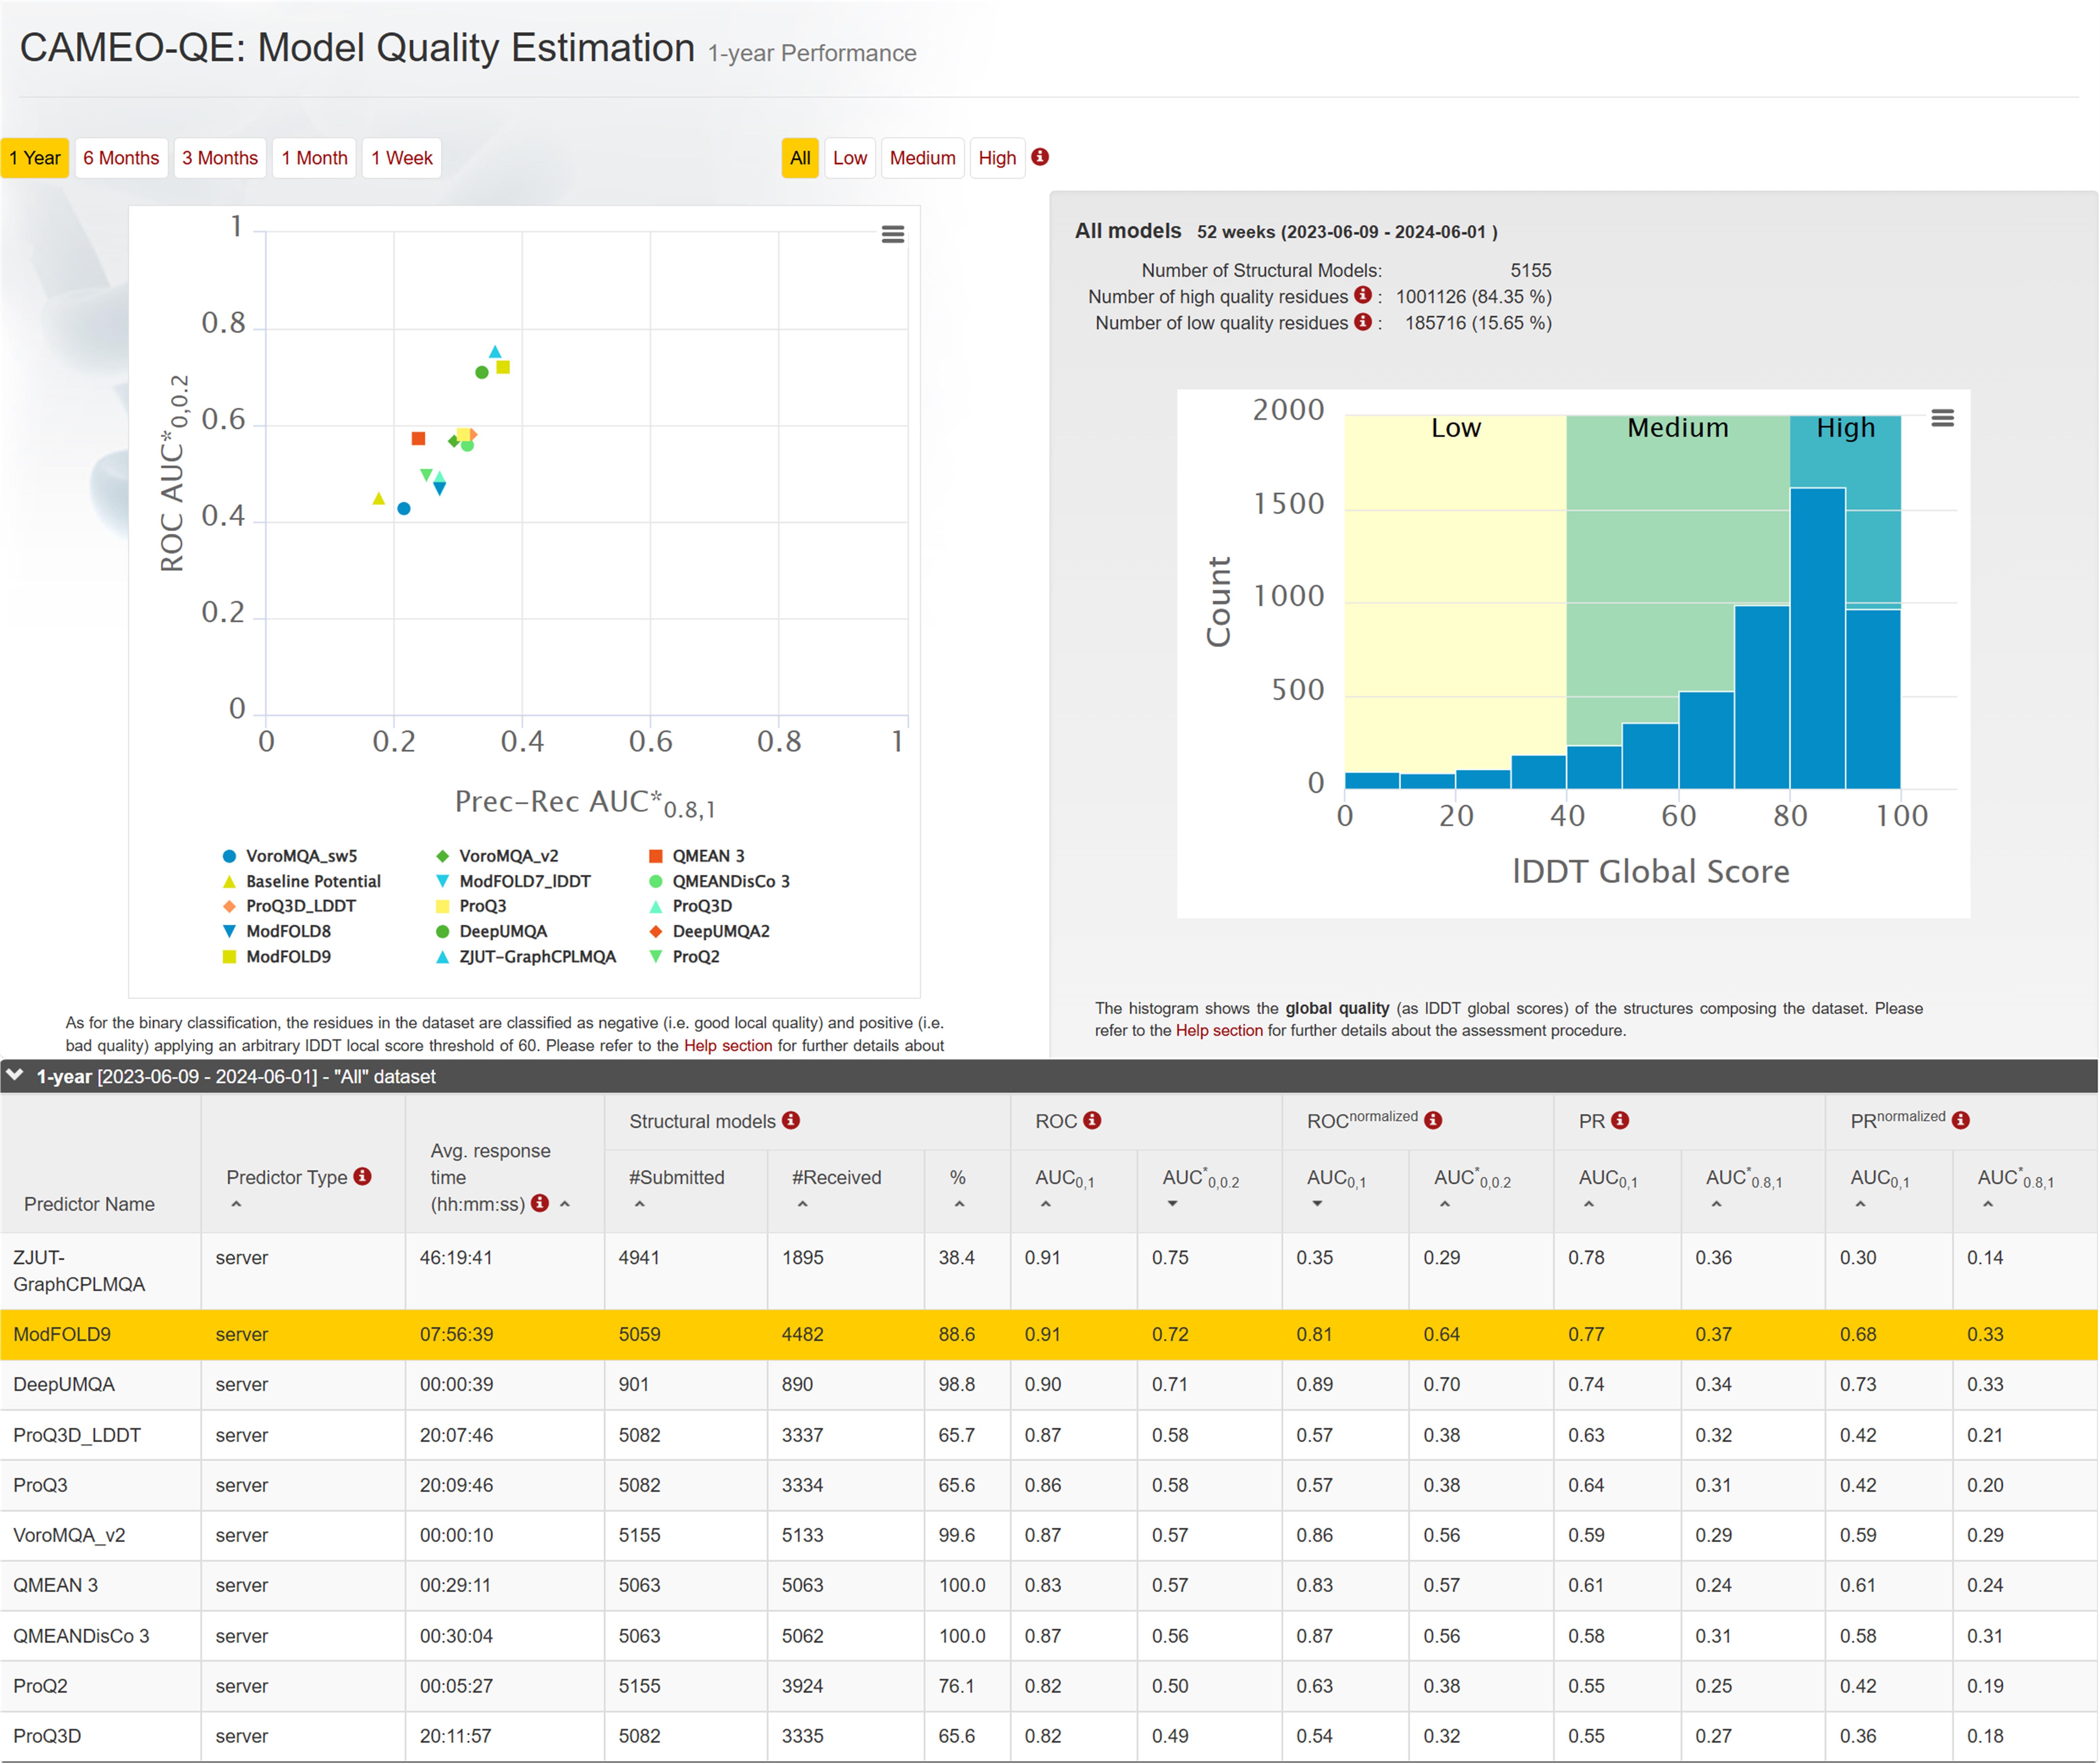Select the 1 Week time range tab

click(402, 158)
